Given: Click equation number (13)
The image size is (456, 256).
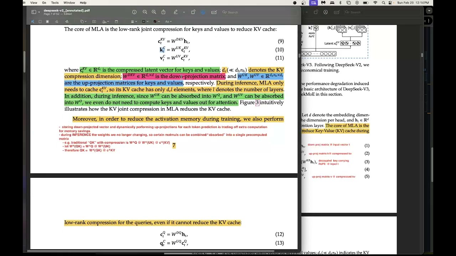Looking at the screenshot, I should pos(279,243).
